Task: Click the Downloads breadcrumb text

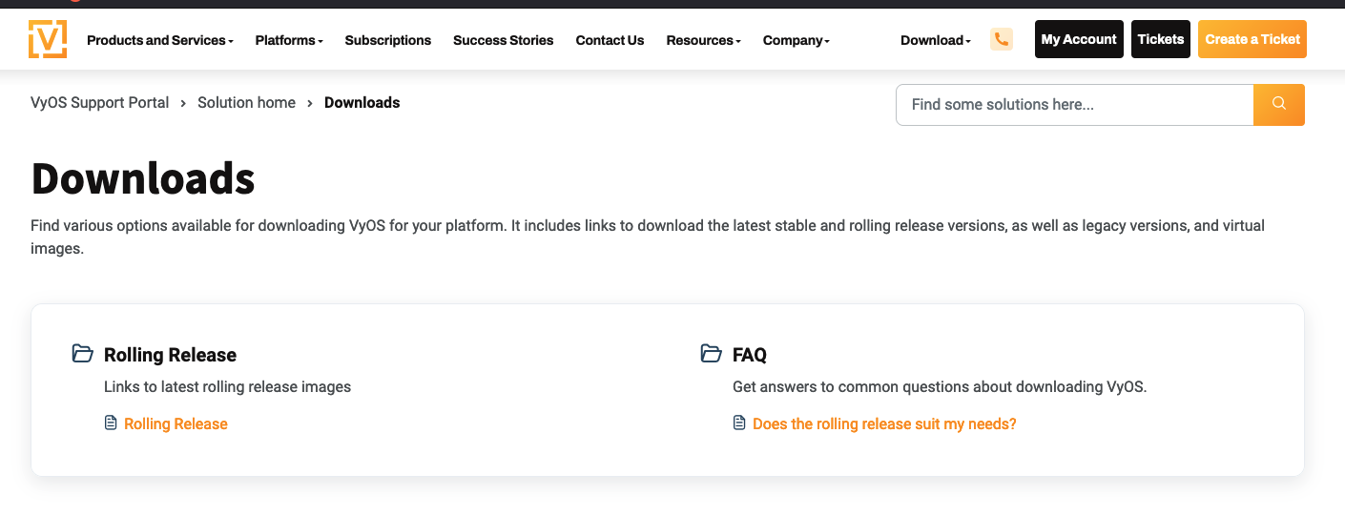Action: click(x=362, y=102)
